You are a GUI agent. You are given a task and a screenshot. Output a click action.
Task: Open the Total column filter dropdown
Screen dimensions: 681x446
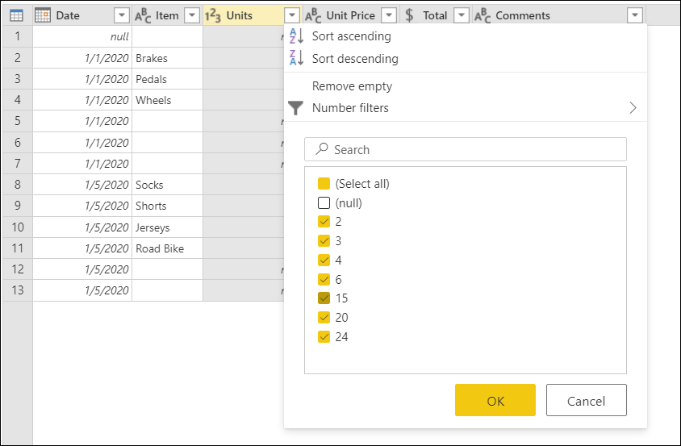tap(462, 15)
